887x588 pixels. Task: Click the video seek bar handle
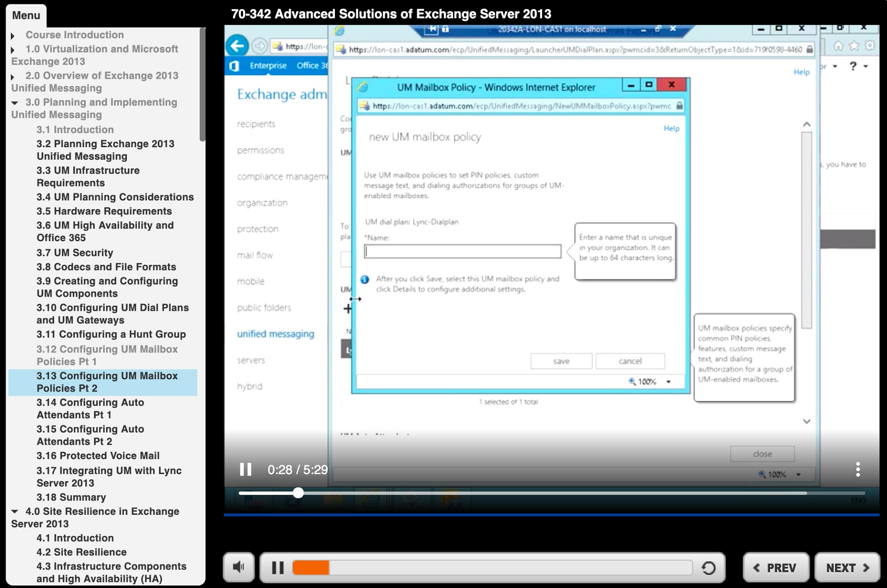(x=298, y=493)
